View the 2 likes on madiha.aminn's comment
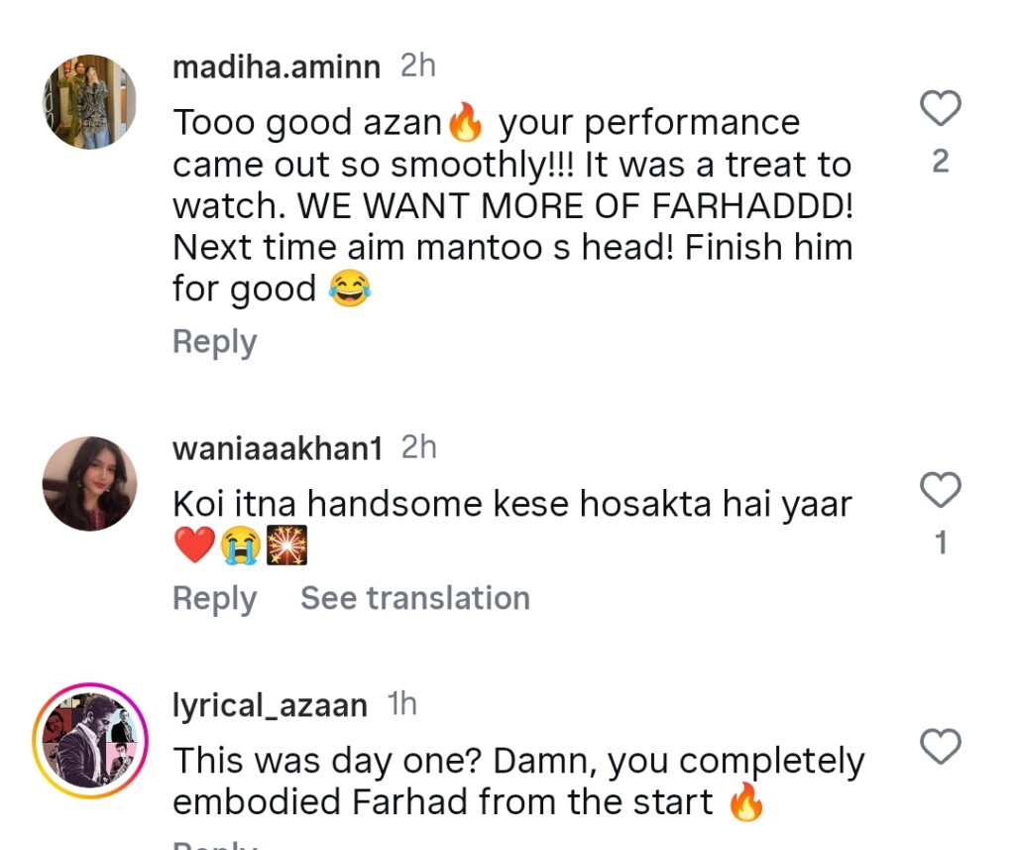 point(941,161)
